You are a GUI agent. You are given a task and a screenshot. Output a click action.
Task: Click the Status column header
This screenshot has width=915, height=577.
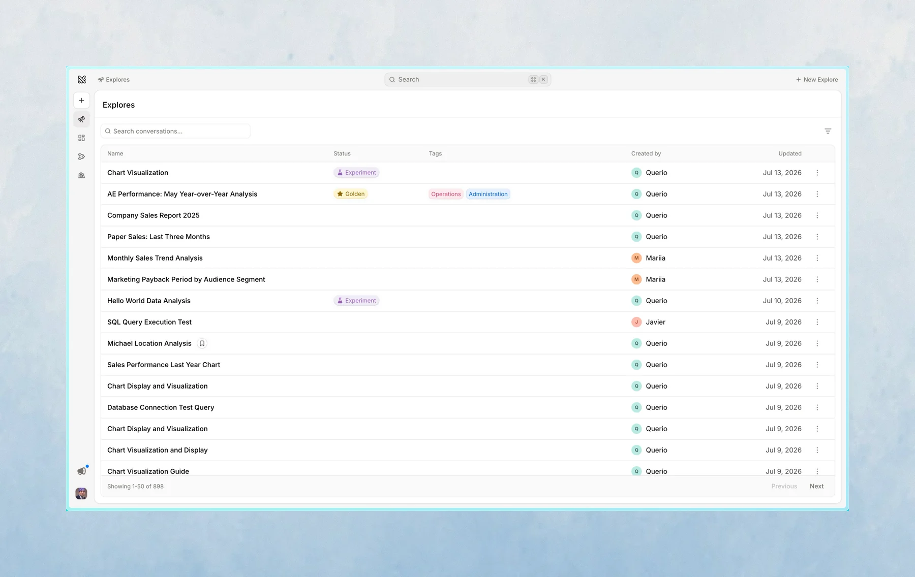click(342, 153)
